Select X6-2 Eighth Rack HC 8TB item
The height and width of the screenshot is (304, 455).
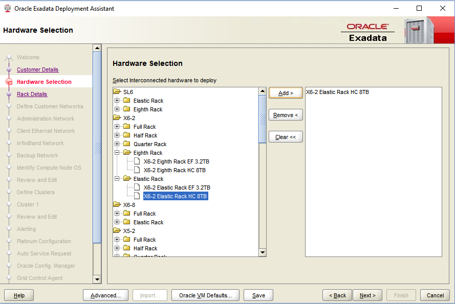coord(175,170)
